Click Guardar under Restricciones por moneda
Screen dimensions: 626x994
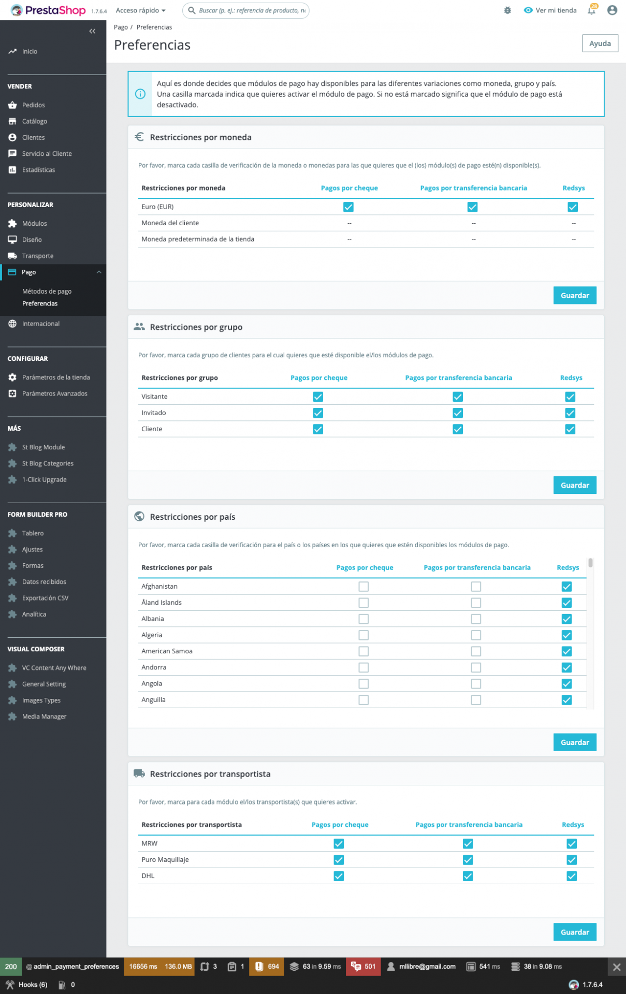[x=575, y=296]
